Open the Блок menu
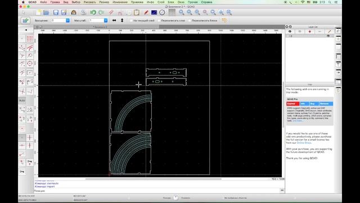Screen dimensions: 360x203 171,2
